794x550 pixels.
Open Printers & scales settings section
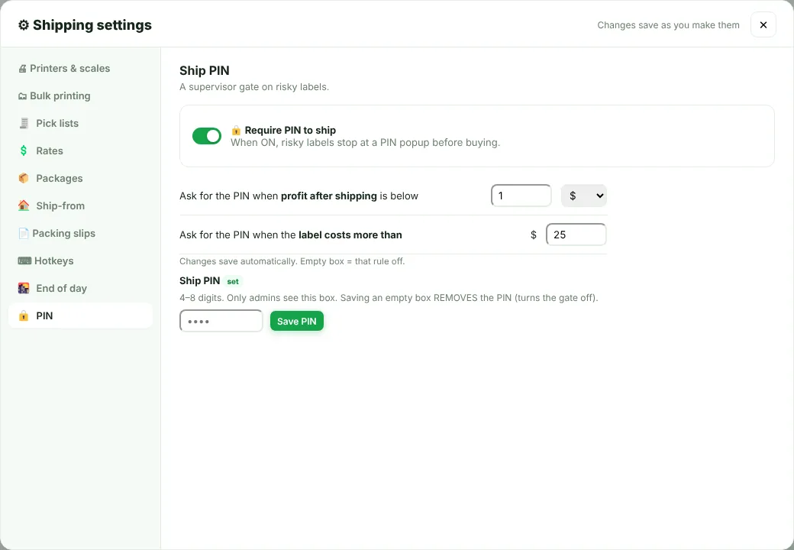[80, 69]
